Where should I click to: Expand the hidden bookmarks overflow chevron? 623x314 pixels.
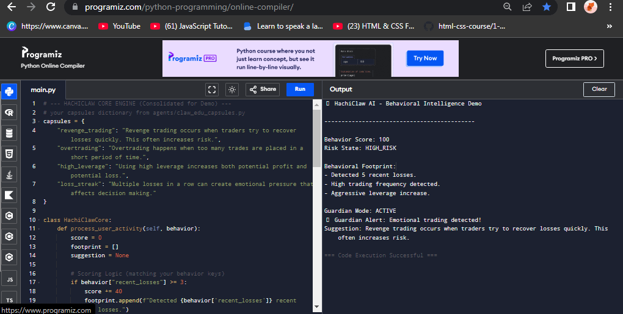609,26
